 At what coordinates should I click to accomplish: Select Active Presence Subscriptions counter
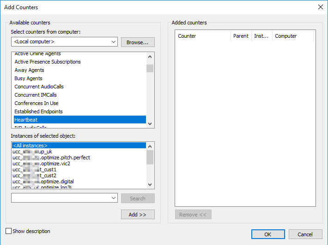80,62
